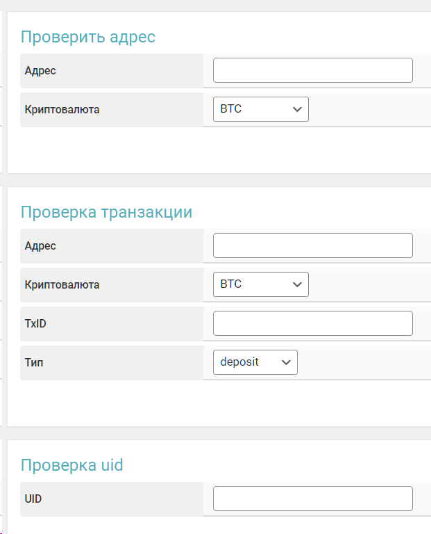This screenshot has height=534, width=431.
Task: Click the TxID input field
Action: [312, 323]
